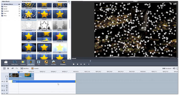This screenshot has width=179, height=95.
Task: Toggle lock on the text track
Action: 4,90
